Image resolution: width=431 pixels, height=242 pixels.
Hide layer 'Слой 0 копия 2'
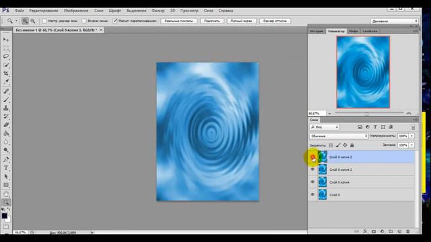pos(312,169)
